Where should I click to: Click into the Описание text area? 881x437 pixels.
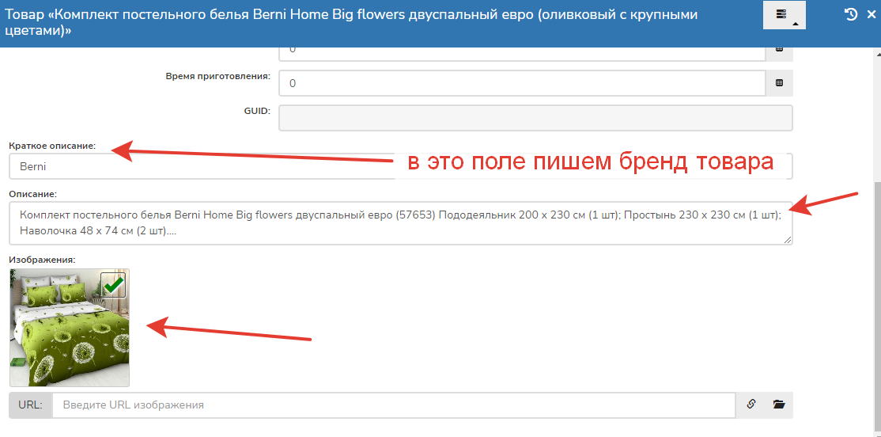pos(401,223)
